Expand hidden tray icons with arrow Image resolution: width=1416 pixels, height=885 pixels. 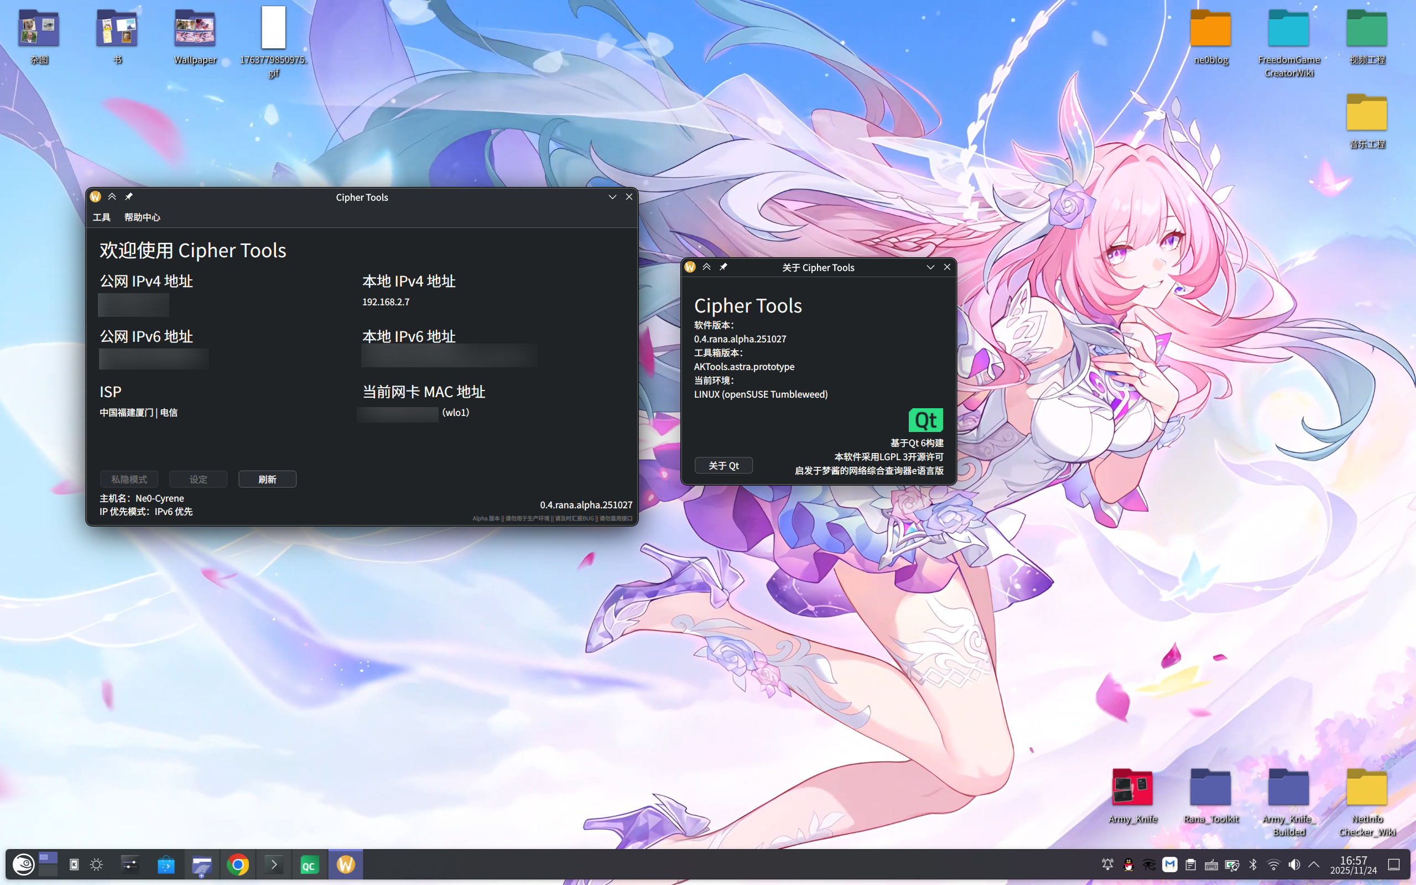(x=1315, y=865)
